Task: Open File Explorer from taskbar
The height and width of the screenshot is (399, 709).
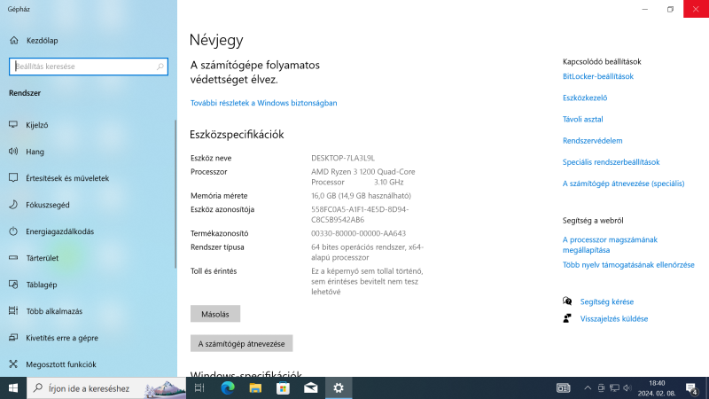Action: click(255, 388)
